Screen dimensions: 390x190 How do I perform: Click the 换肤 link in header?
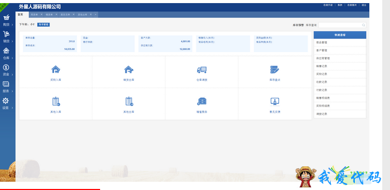340,5
